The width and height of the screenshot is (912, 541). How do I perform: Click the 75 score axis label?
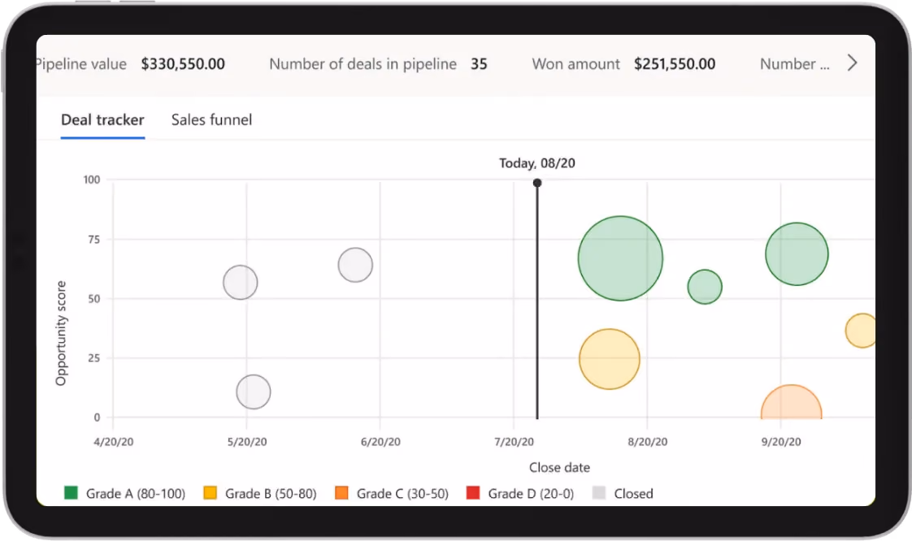pos(93,240)
